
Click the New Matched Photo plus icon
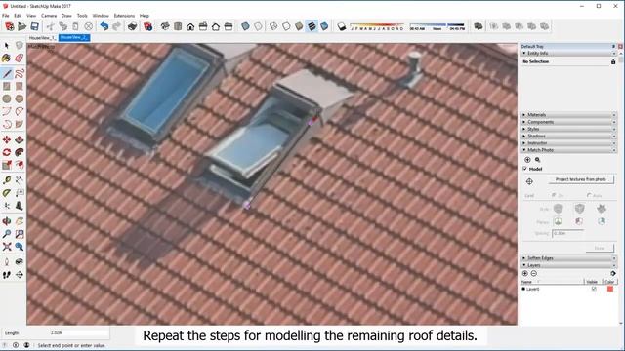(x=527, y=160)
